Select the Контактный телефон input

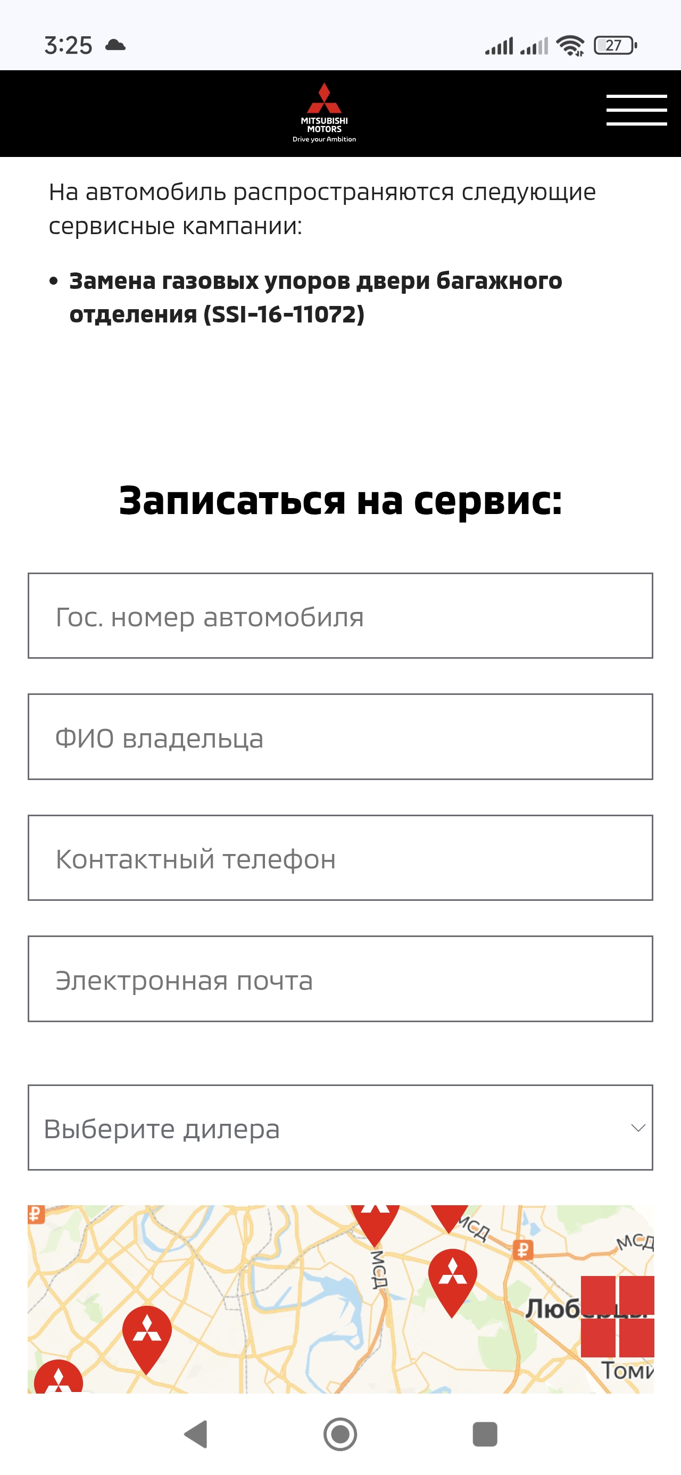[x=340, y=858]
